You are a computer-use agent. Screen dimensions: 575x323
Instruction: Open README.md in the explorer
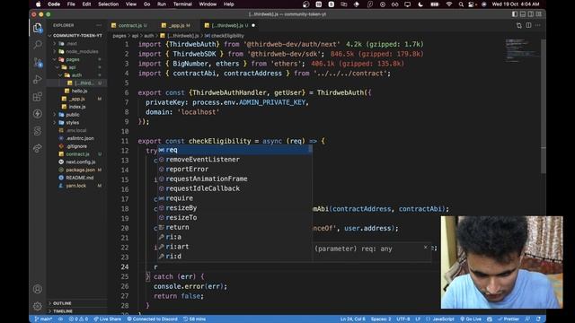(x=78, y=178)
